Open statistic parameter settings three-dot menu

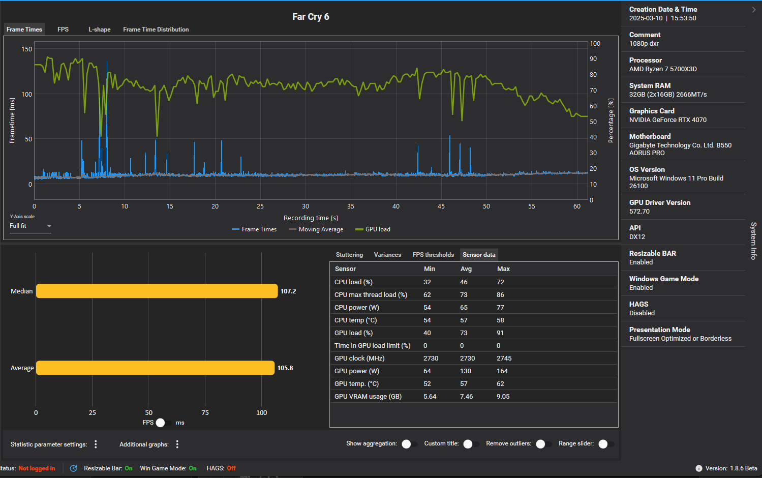point(96,444)
